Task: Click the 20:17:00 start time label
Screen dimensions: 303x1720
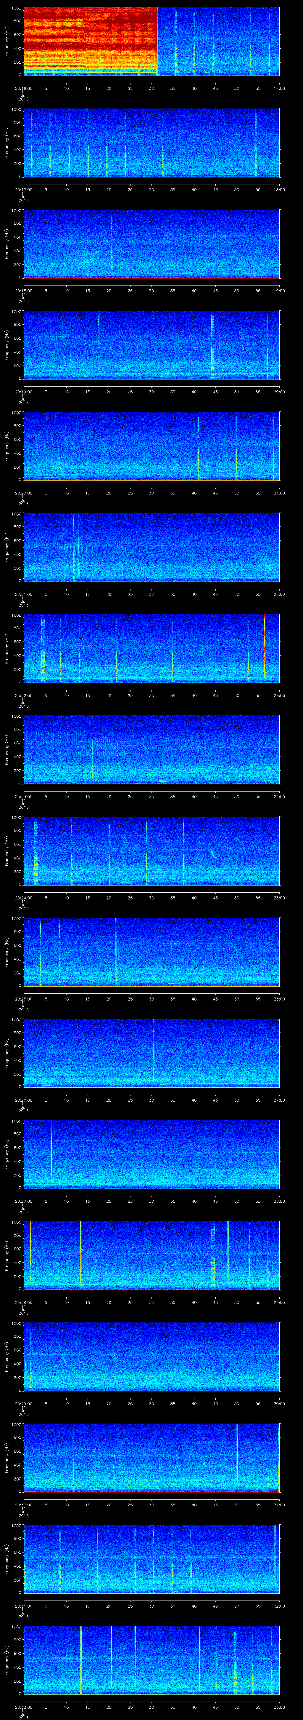Action: pyautogui.click(x=23, y=190)
